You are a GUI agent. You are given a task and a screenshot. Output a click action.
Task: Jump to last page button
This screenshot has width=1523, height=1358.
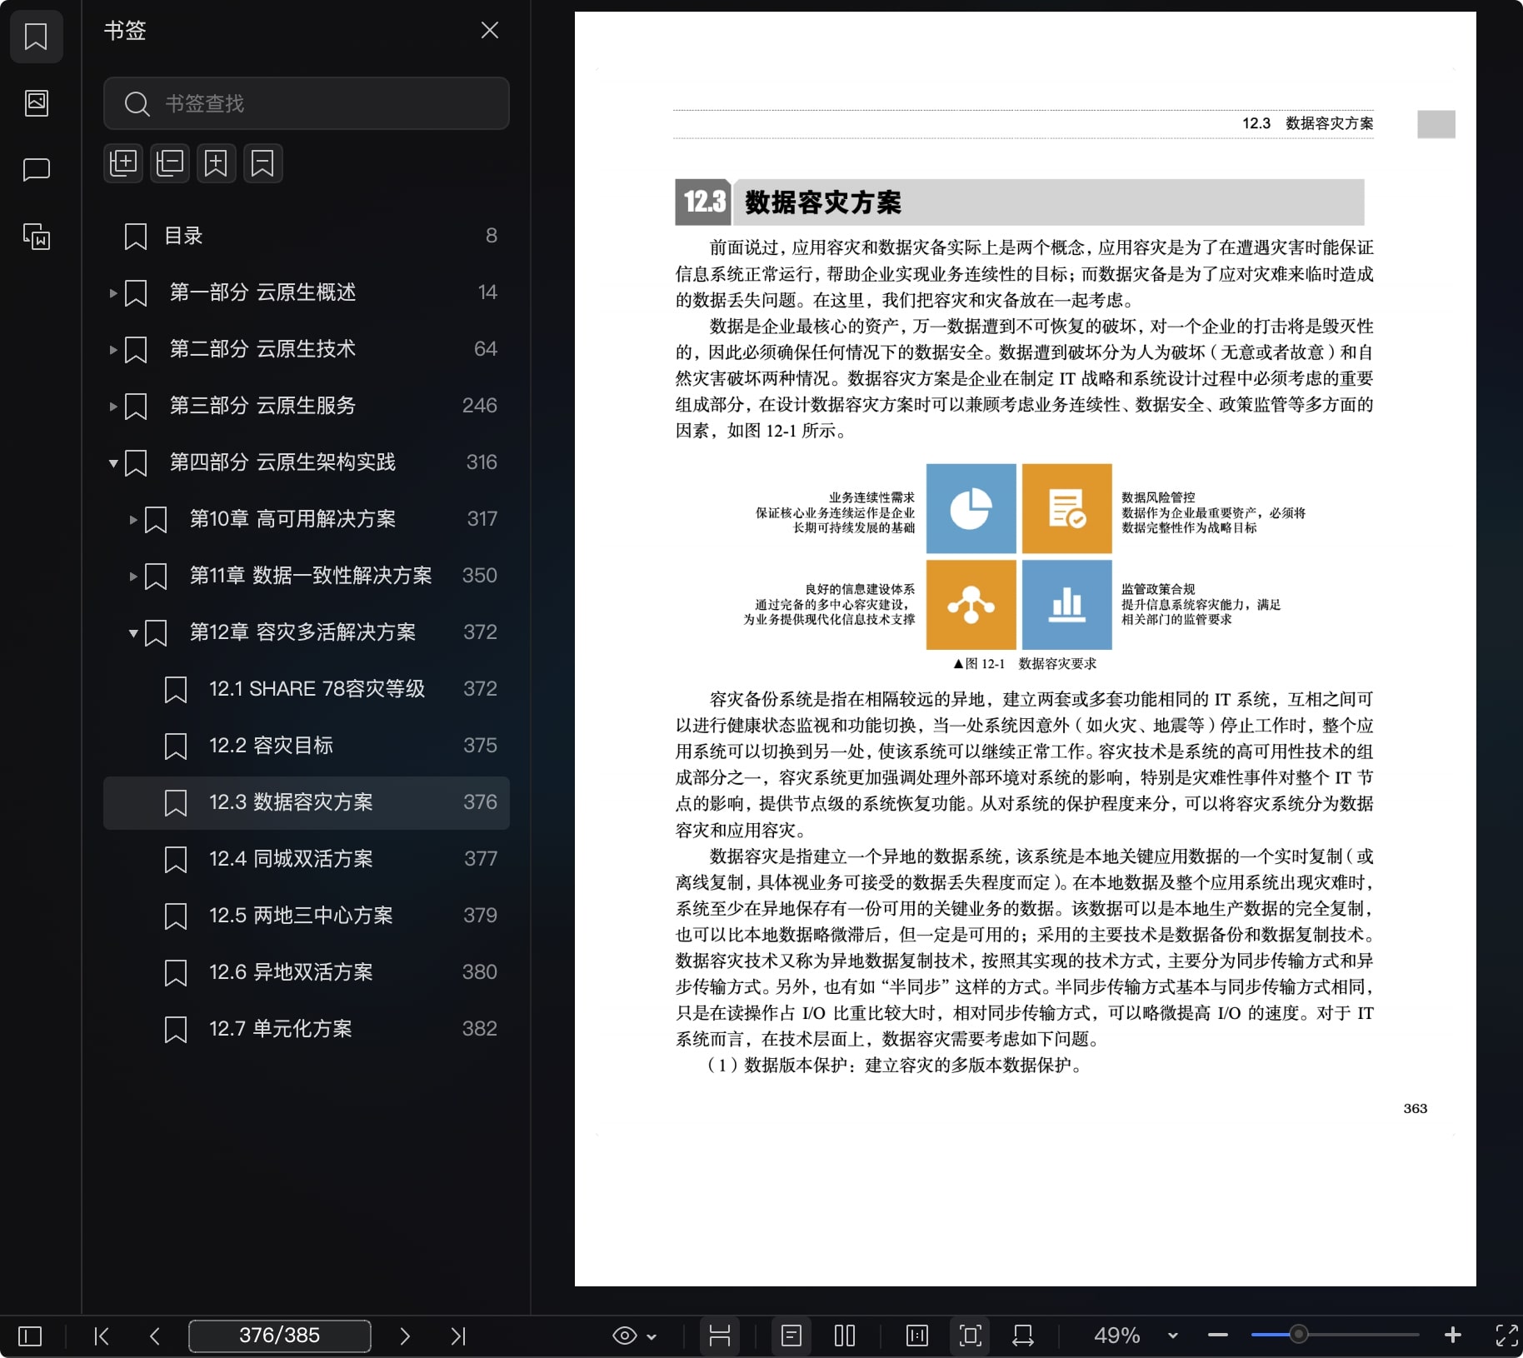coord(458,1336)
